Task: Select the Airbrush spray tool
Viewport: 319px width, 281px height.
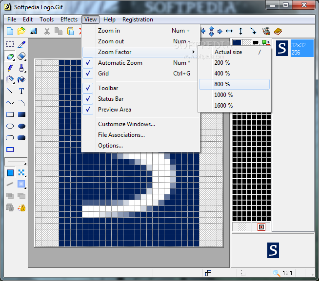Action: 10,79
